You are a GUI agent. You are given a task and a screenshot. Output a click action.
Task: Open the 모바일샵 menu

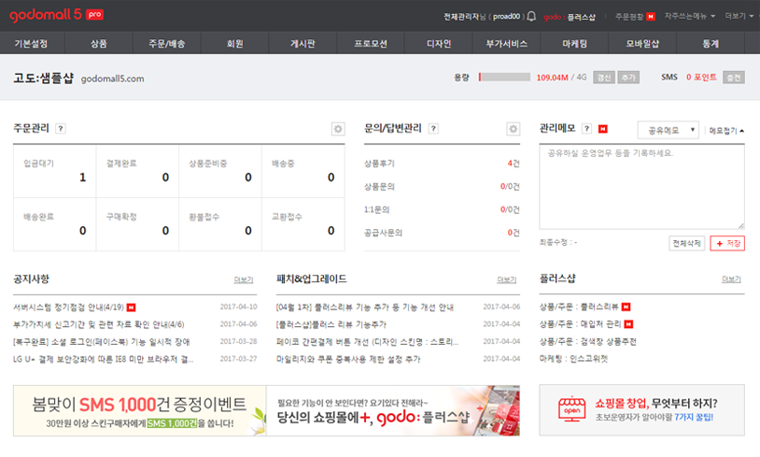(642, 43)
